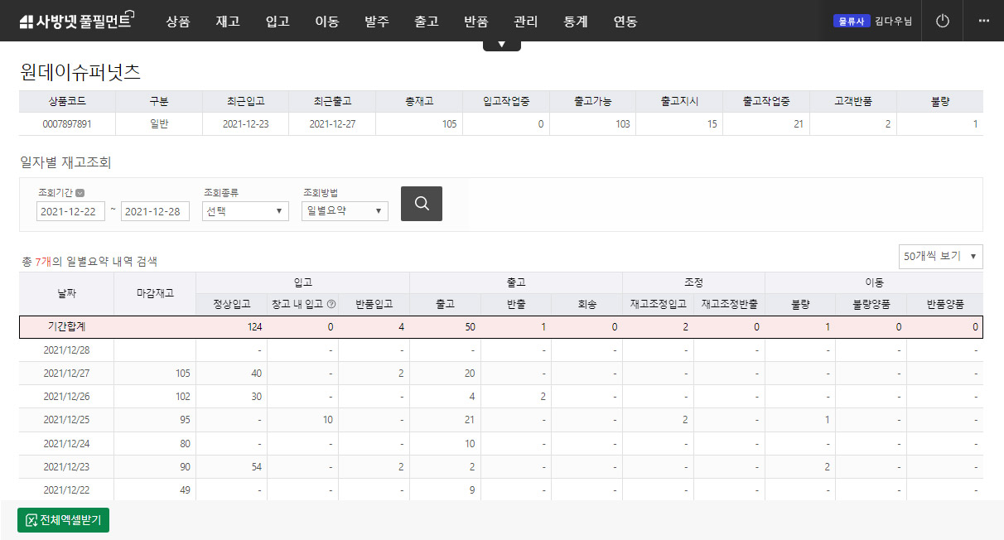Viewport: 1004px width, 540px height.
Task: Click user name 김다우님
Action: [893, 21]
